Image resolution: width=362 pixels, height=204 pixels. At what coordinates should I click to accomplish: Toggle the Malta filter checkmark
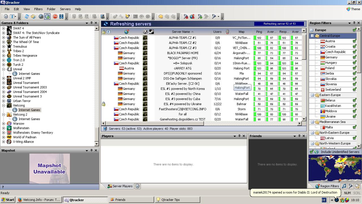pos(354,127)
